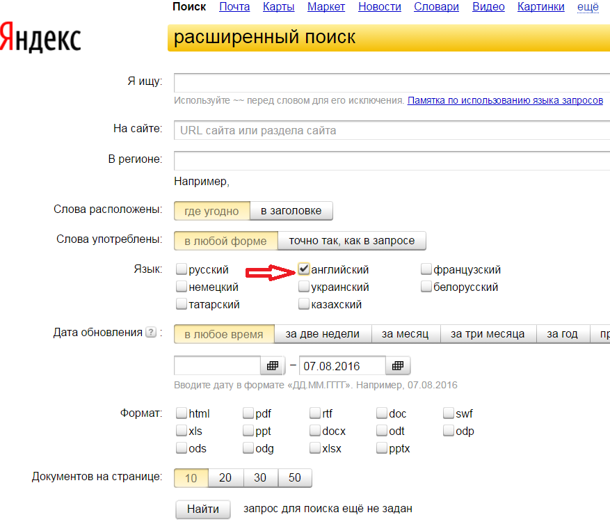Enable the ods format checkbox
The image size is (610, 531).
pyautogui.click(x=182, y=448)
